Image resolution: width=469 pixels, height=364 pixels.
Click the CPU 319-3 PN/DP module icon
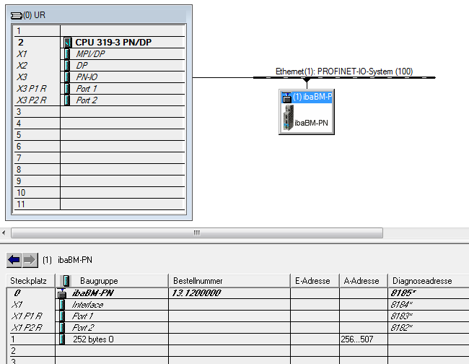68,42
